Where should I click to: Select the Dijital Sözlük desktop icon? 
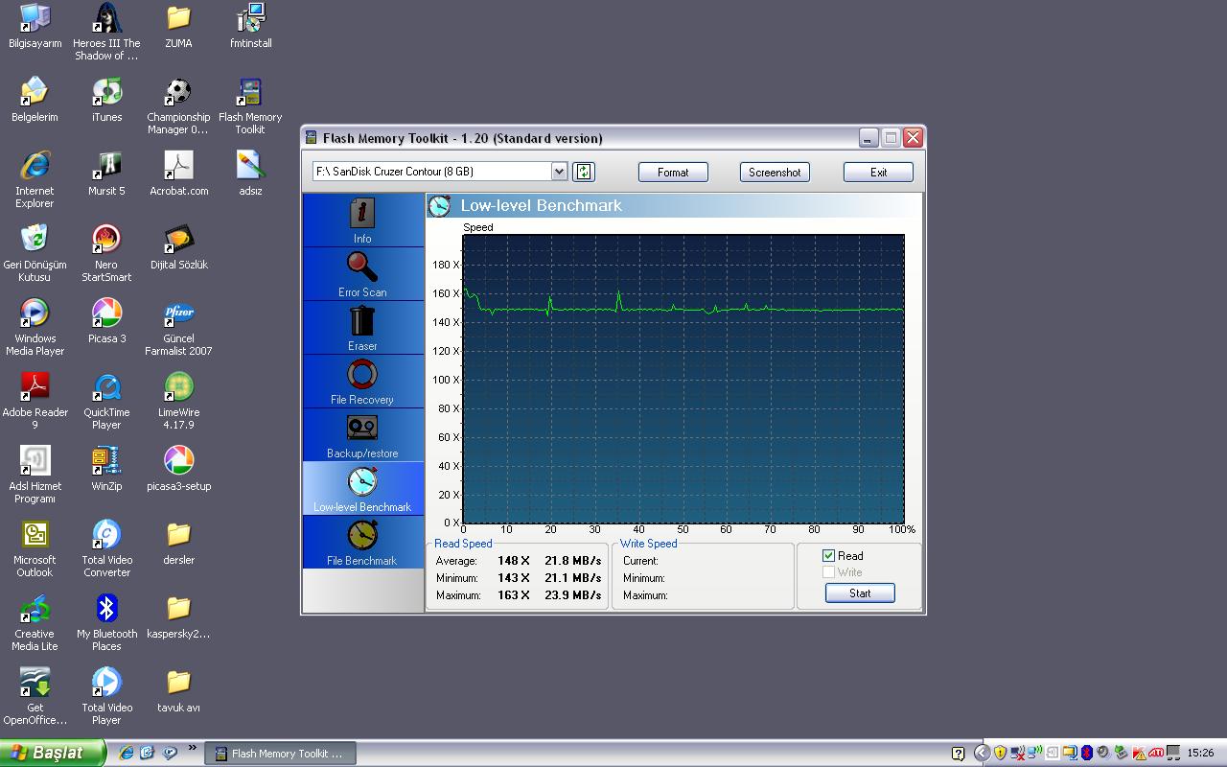(178, 247)
